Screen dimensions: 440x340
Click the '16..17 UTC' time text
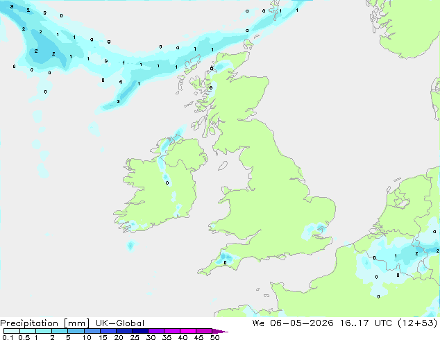click(x=366, y=323)
